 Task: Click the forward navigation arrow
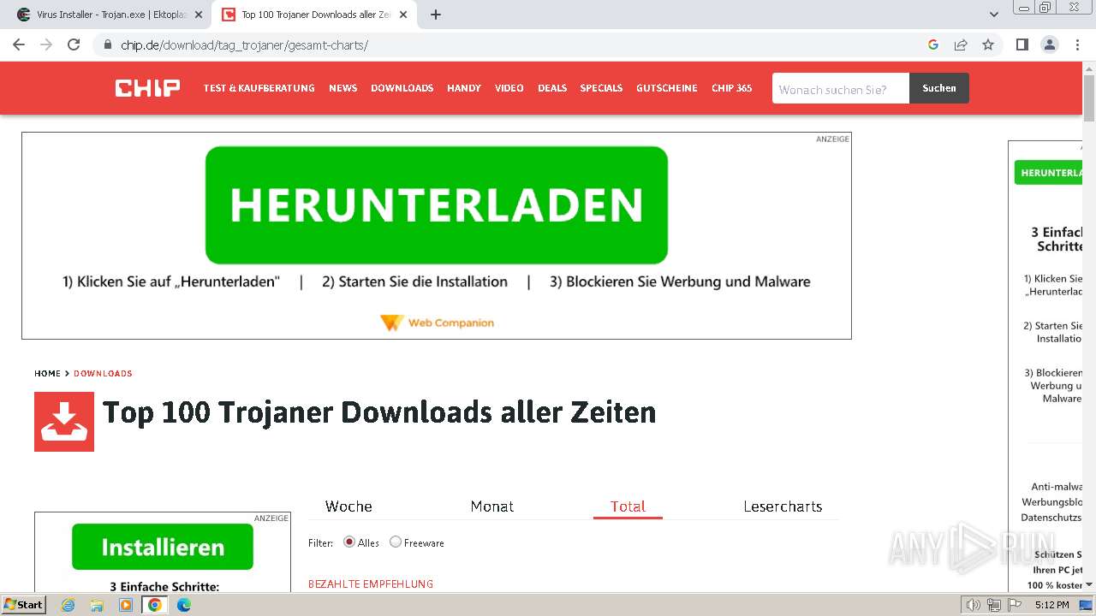46,44
